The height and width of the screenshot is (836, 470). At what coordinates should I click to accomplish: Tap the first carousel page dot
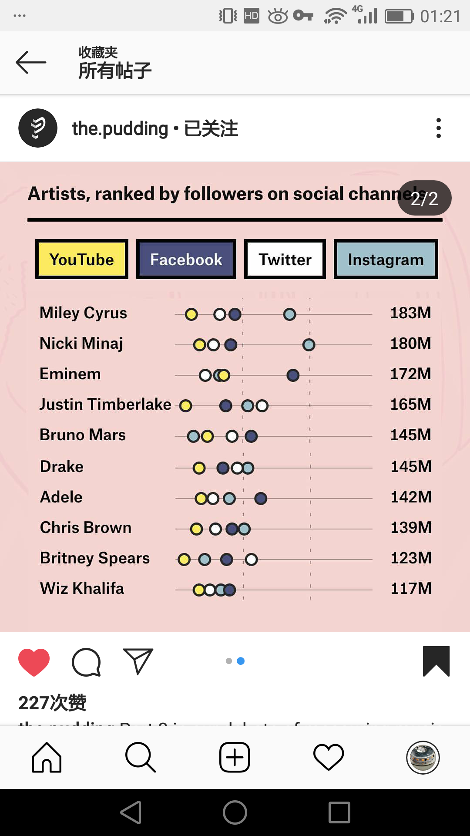(229, 661)
